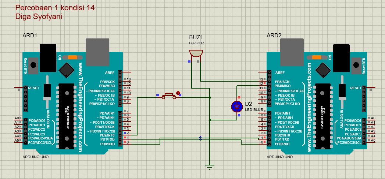Click the AREF pin label on ARD2
This screenshot has width=385, height=179.
(280, 72)
